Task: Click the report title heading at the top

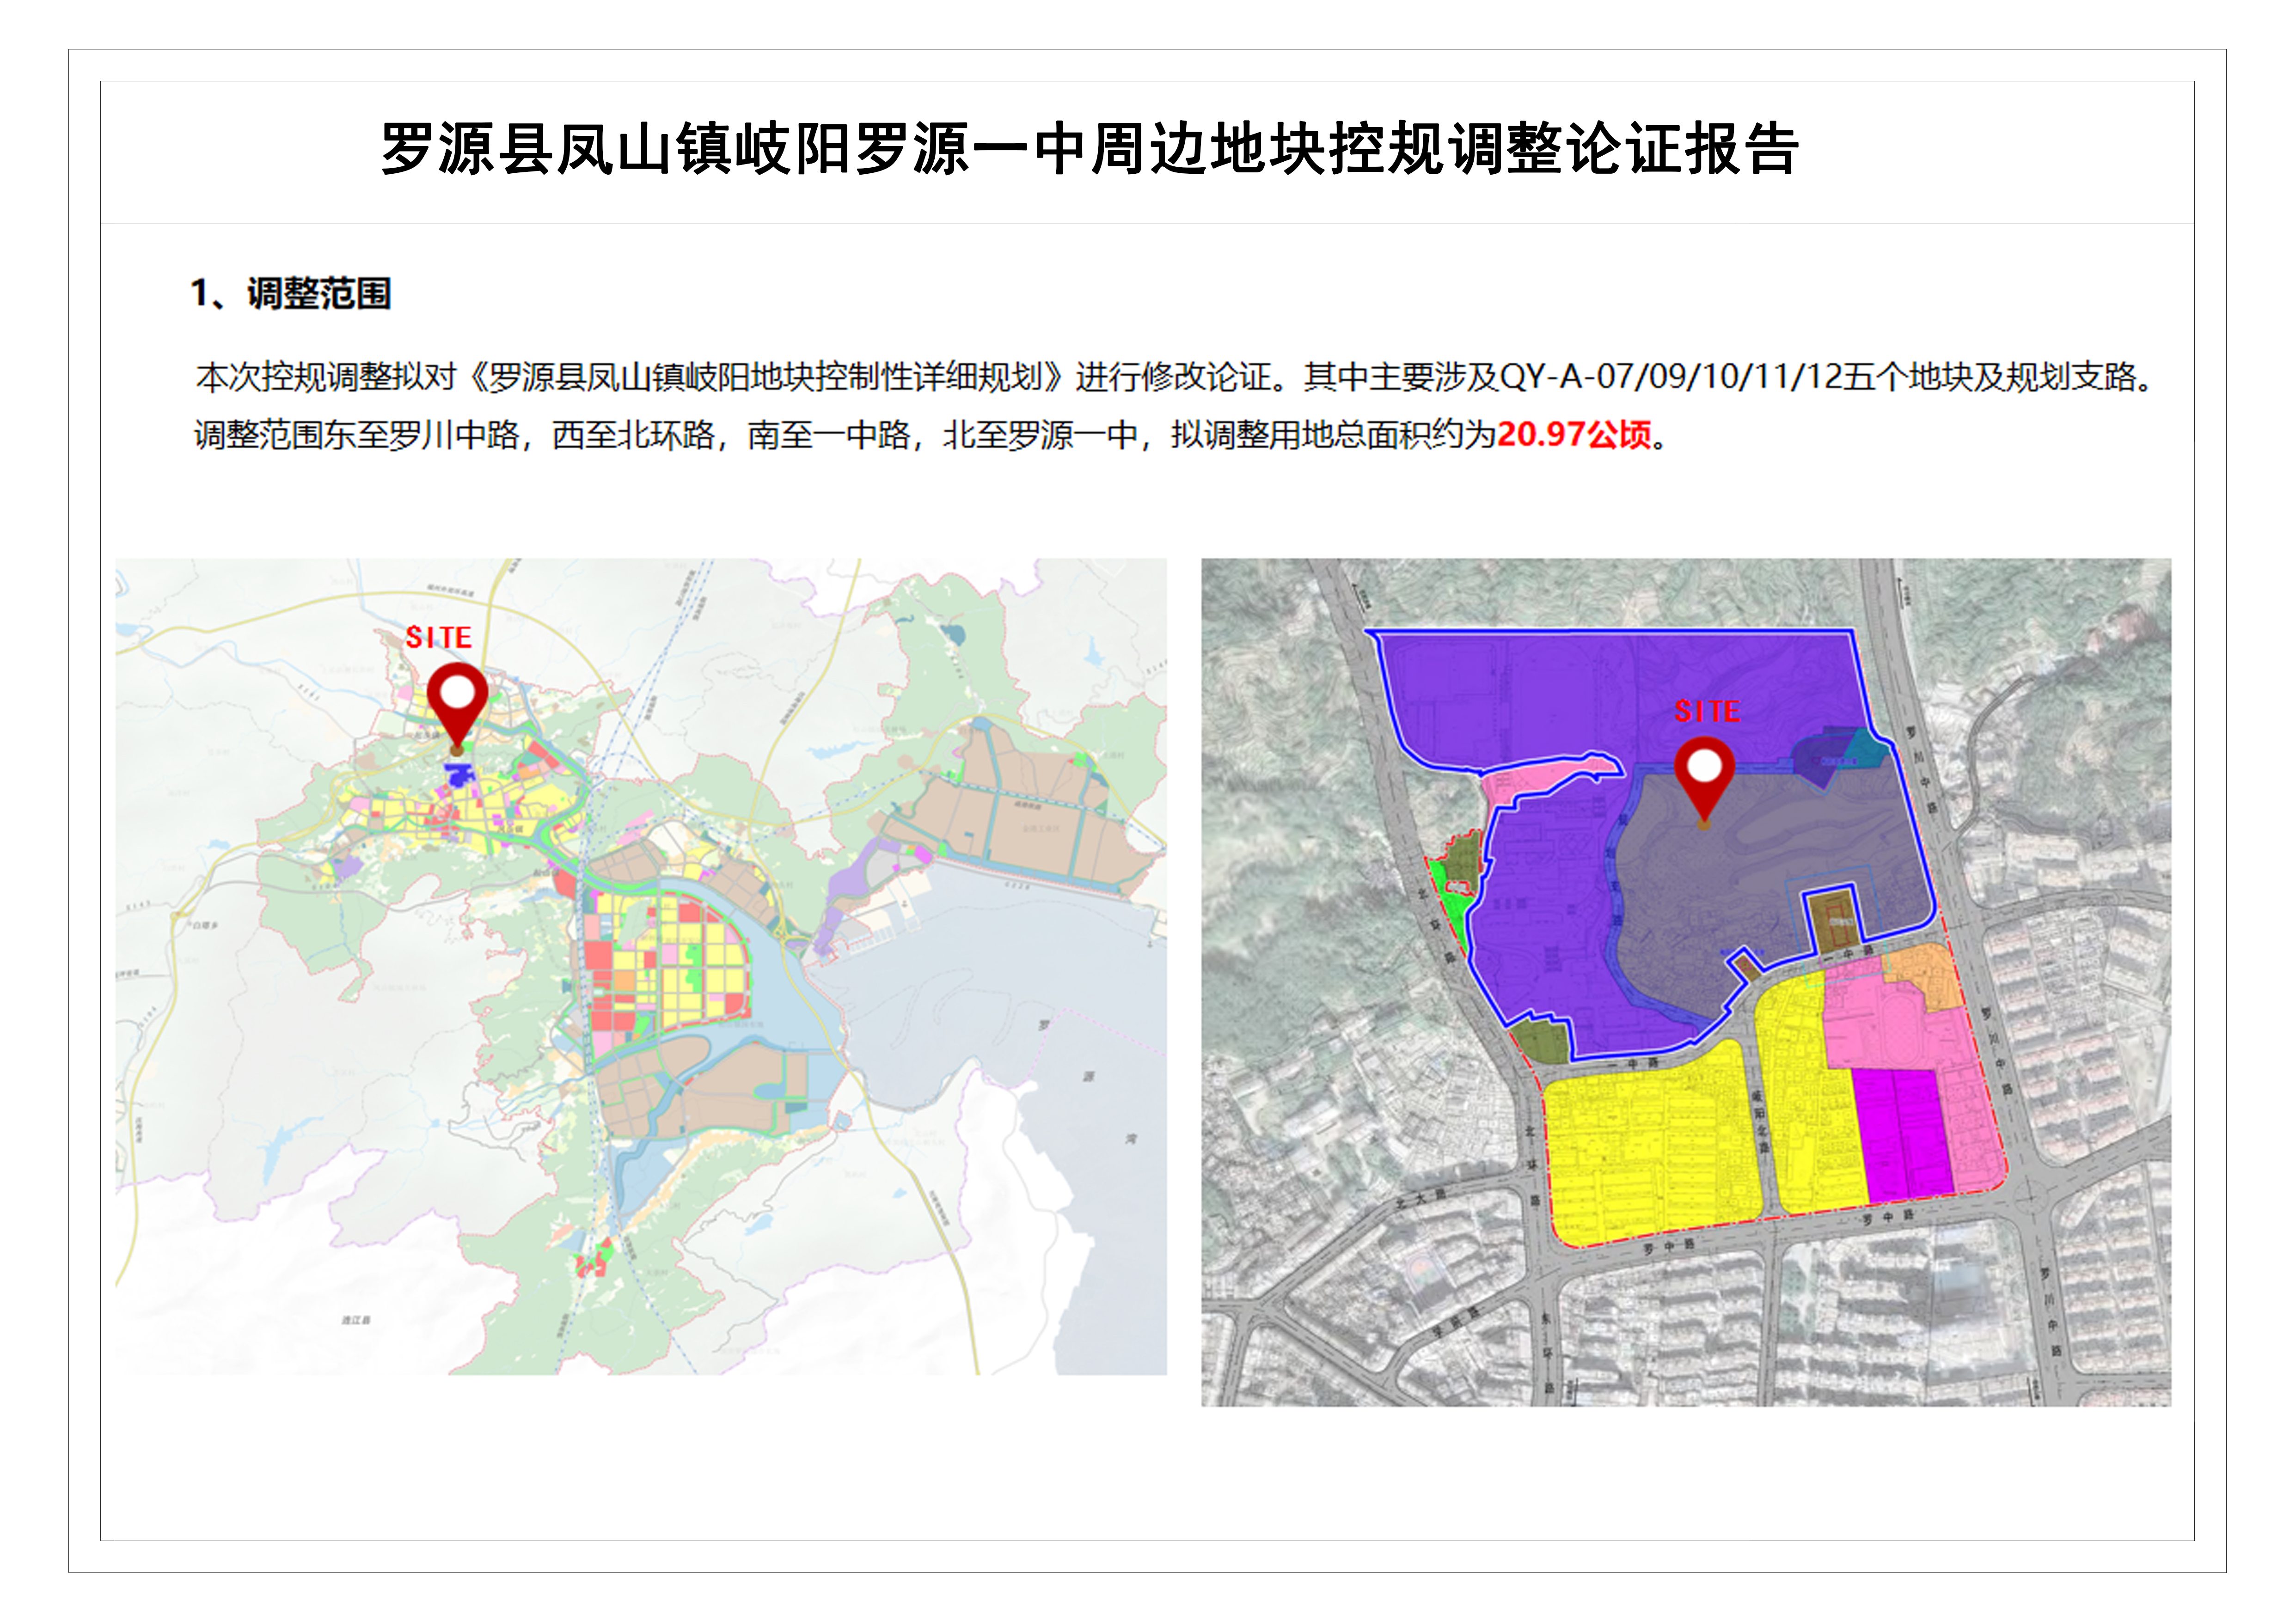Action: (x=1090, y=150)
